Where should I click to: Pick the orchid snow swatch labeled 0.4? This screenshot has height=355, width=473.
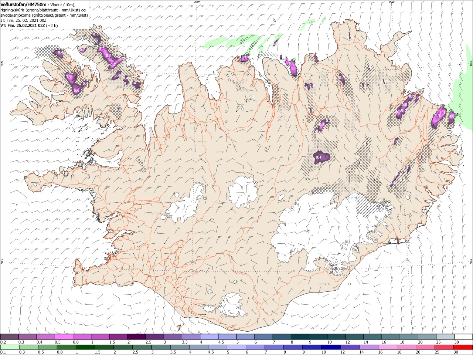pos(45,337)
